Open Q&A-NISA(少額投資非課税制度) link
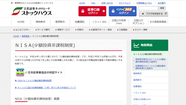 pos(34,80)
